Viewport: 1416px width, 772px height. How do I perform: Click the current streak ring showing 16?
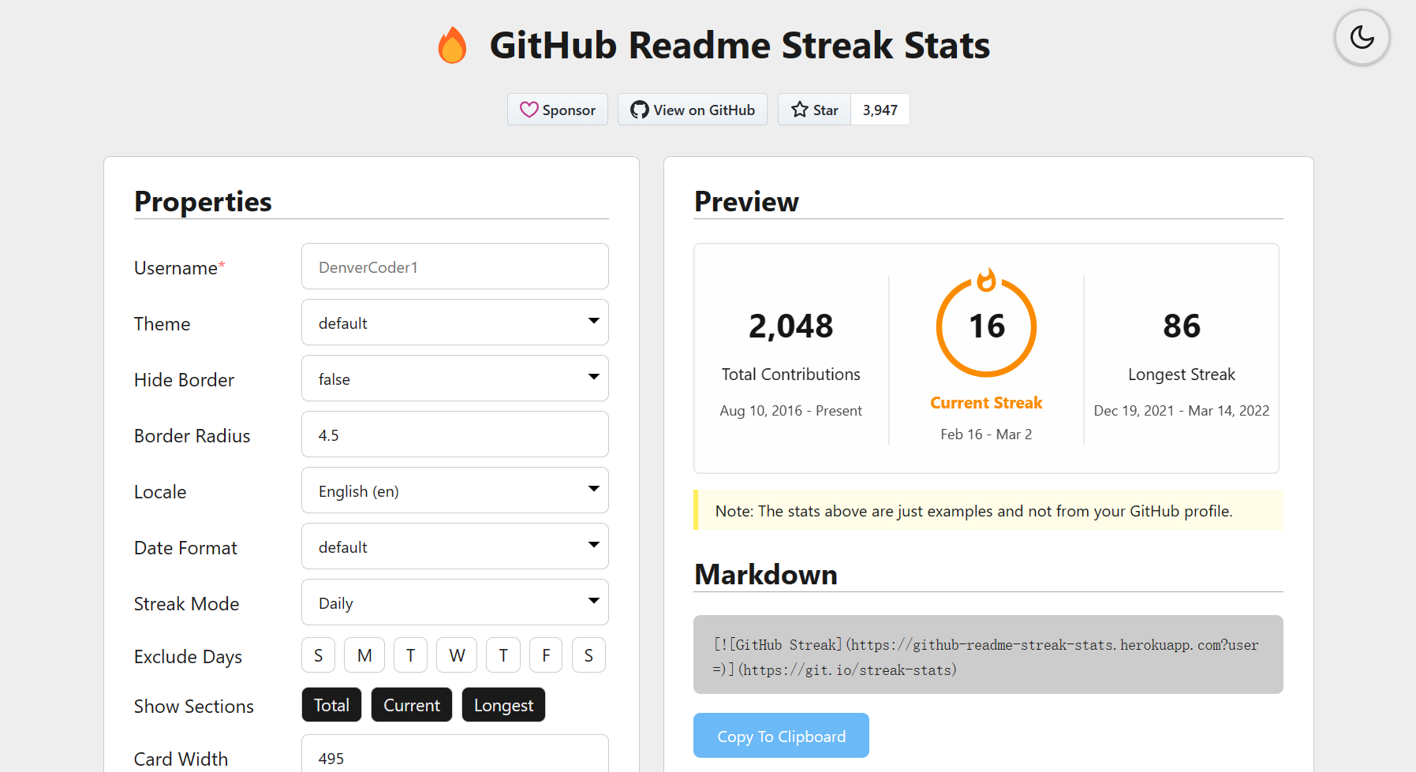(x=986, y=326)
